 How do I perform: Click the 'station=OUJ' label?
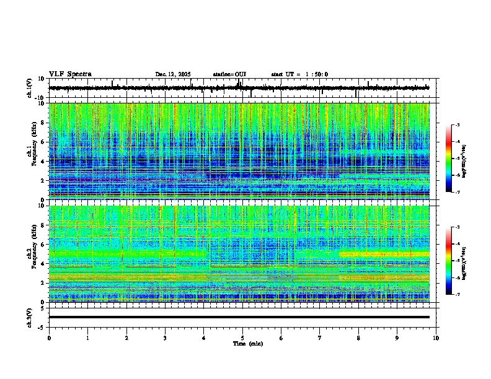(x=229, y=74)
